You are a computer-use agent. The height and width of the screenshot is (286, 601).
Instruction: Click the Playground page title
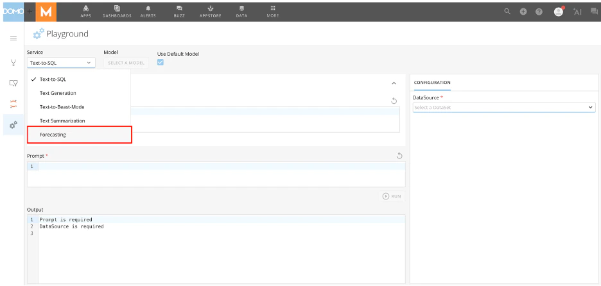pos(67,34)
